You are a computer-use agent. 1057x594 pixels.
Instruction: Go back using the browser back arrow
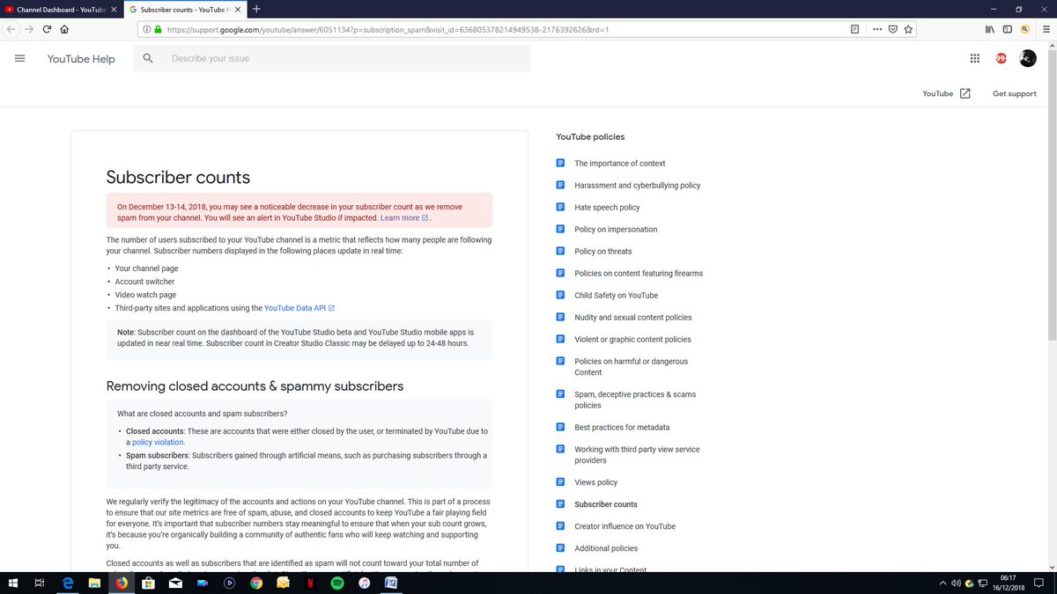pyautogui.click(x=11, y=29)
